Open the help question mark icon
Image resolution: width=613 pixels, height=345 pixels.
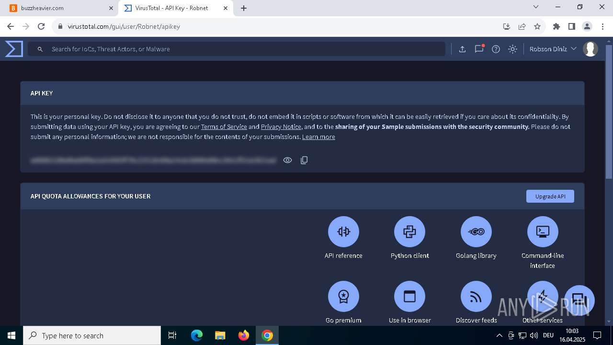point(496,49)
